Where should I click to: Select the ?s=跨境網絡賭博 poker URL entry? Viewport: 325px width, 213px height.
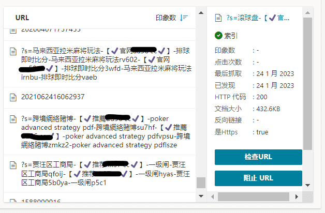(99, 132)
